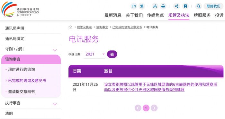This screenshot has height=119, width=225.
Task: Open the 6吉赫器件 consultation link
Action: (x=161, y=87)
